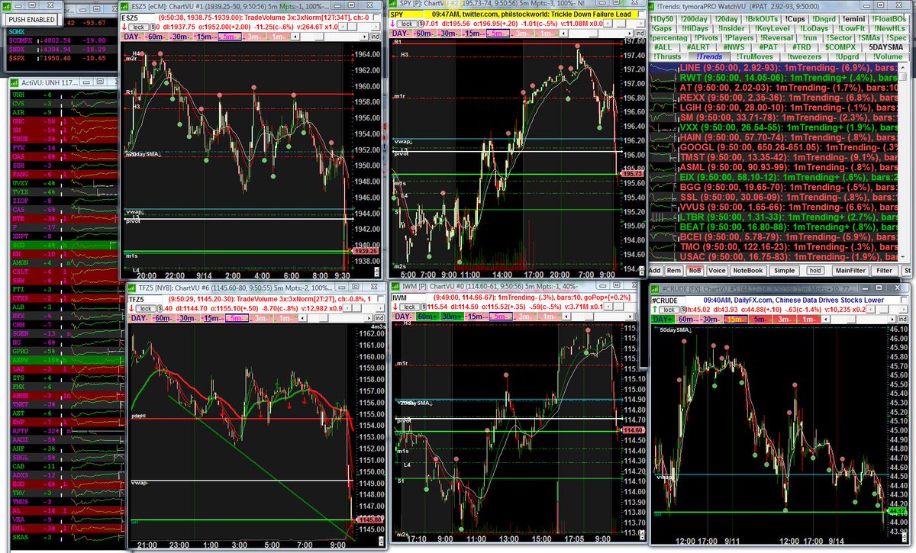Open MainFilter in WatchVU
The height and width of the screenshot is (553, 916).
click(850, 270)
